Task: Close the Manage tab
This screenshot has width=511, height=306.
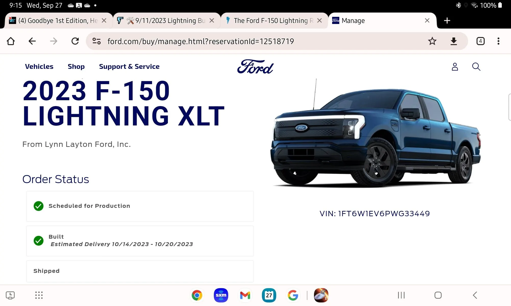Action: click(x=427, y=21)
